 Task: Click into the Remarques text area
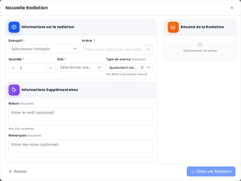coord(81,149)
